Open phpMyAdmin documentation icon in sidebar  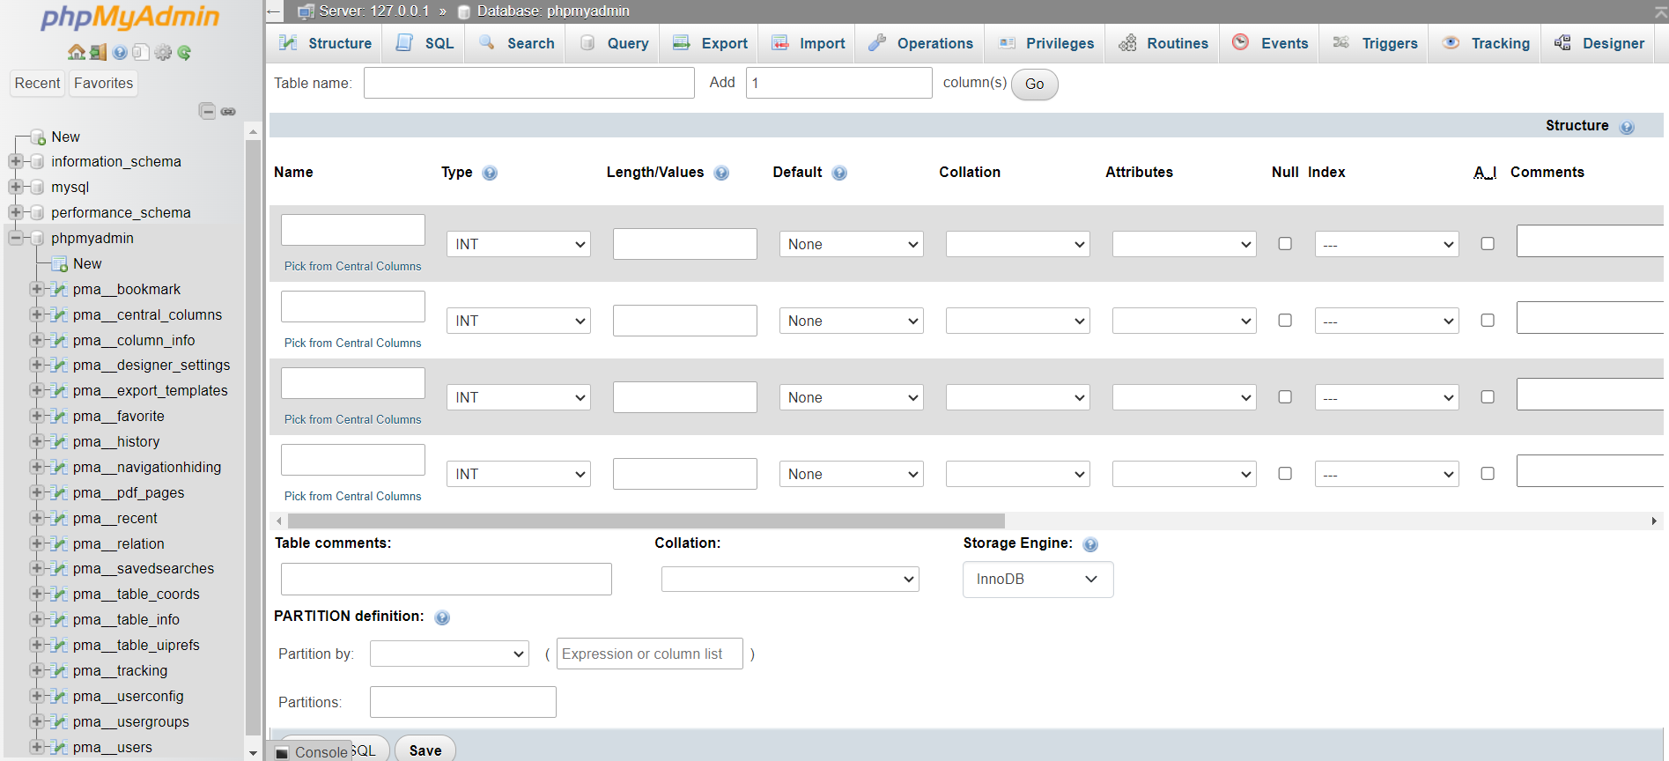point(120,52)
